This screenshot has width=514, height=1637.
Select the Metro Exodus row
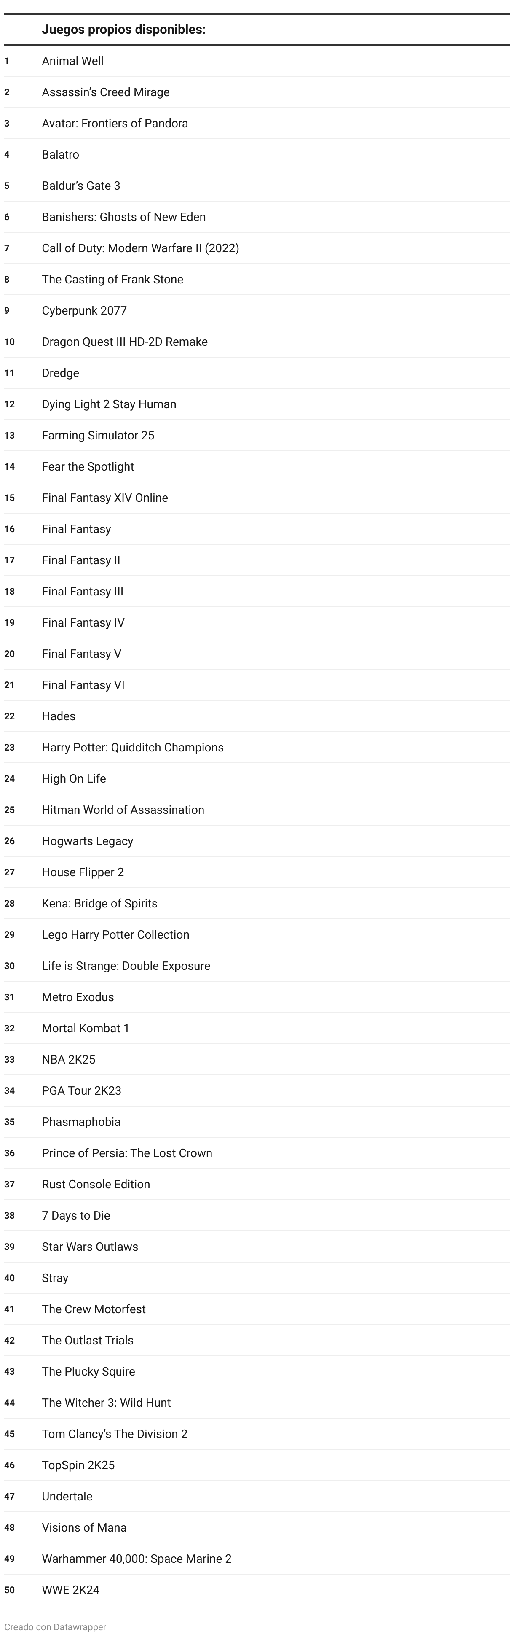tap(257, 997)
